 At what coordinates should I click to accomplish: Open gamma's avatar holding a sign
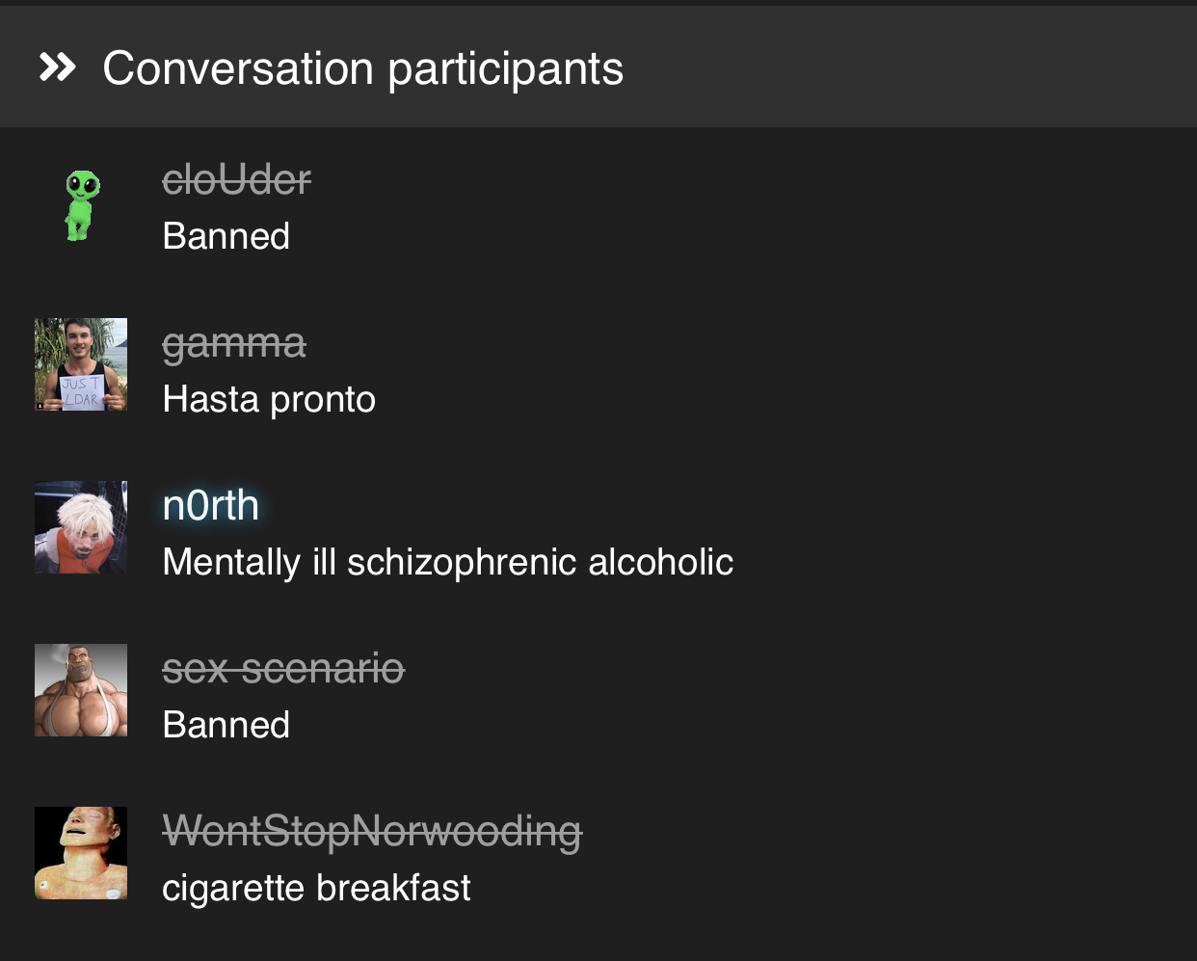pyautogui.click(x=81, y=364)
